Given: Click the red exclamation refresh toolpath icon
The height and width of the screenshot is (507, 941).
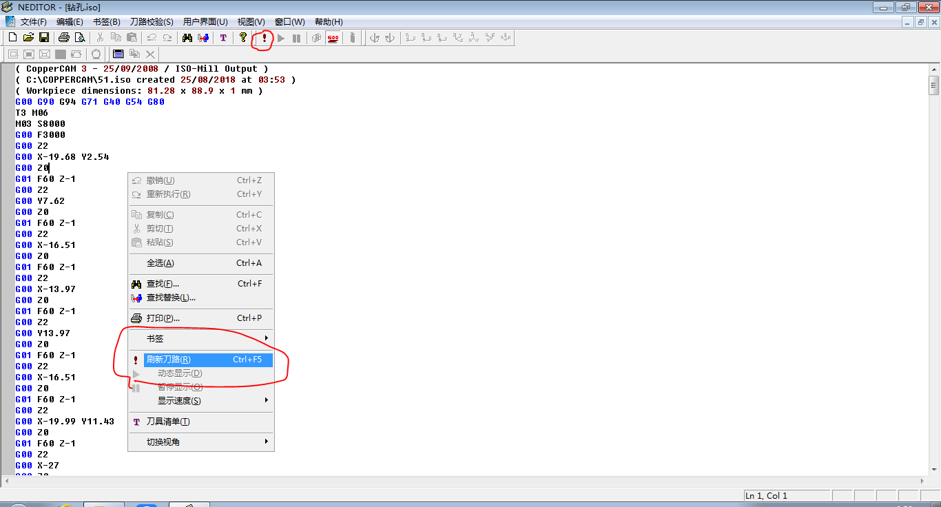Looking at the screenshot, I should (x=265, y=38).
